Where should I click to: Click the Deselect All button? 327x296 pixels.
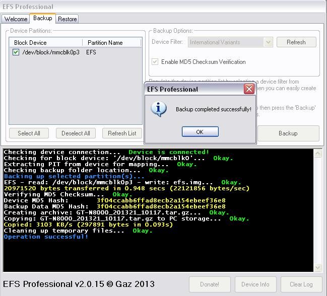pyautogui.click(x=76, y=133)
